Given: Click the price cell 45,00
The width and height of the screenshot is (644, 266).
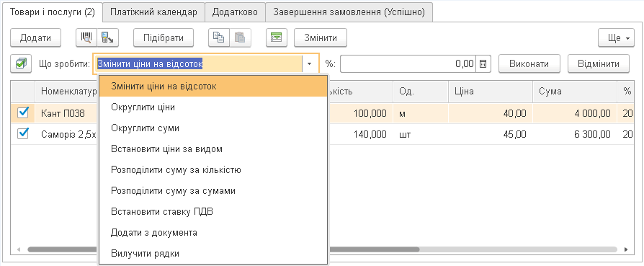Looking at the screenshot, I should (x=491, y=133).
